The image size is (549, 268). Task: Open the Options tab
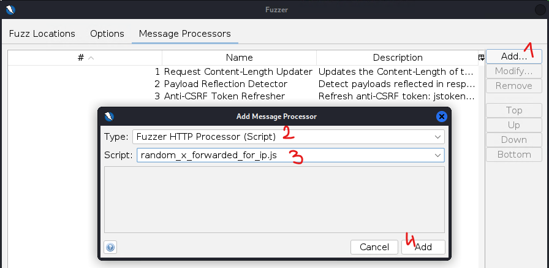107,34
